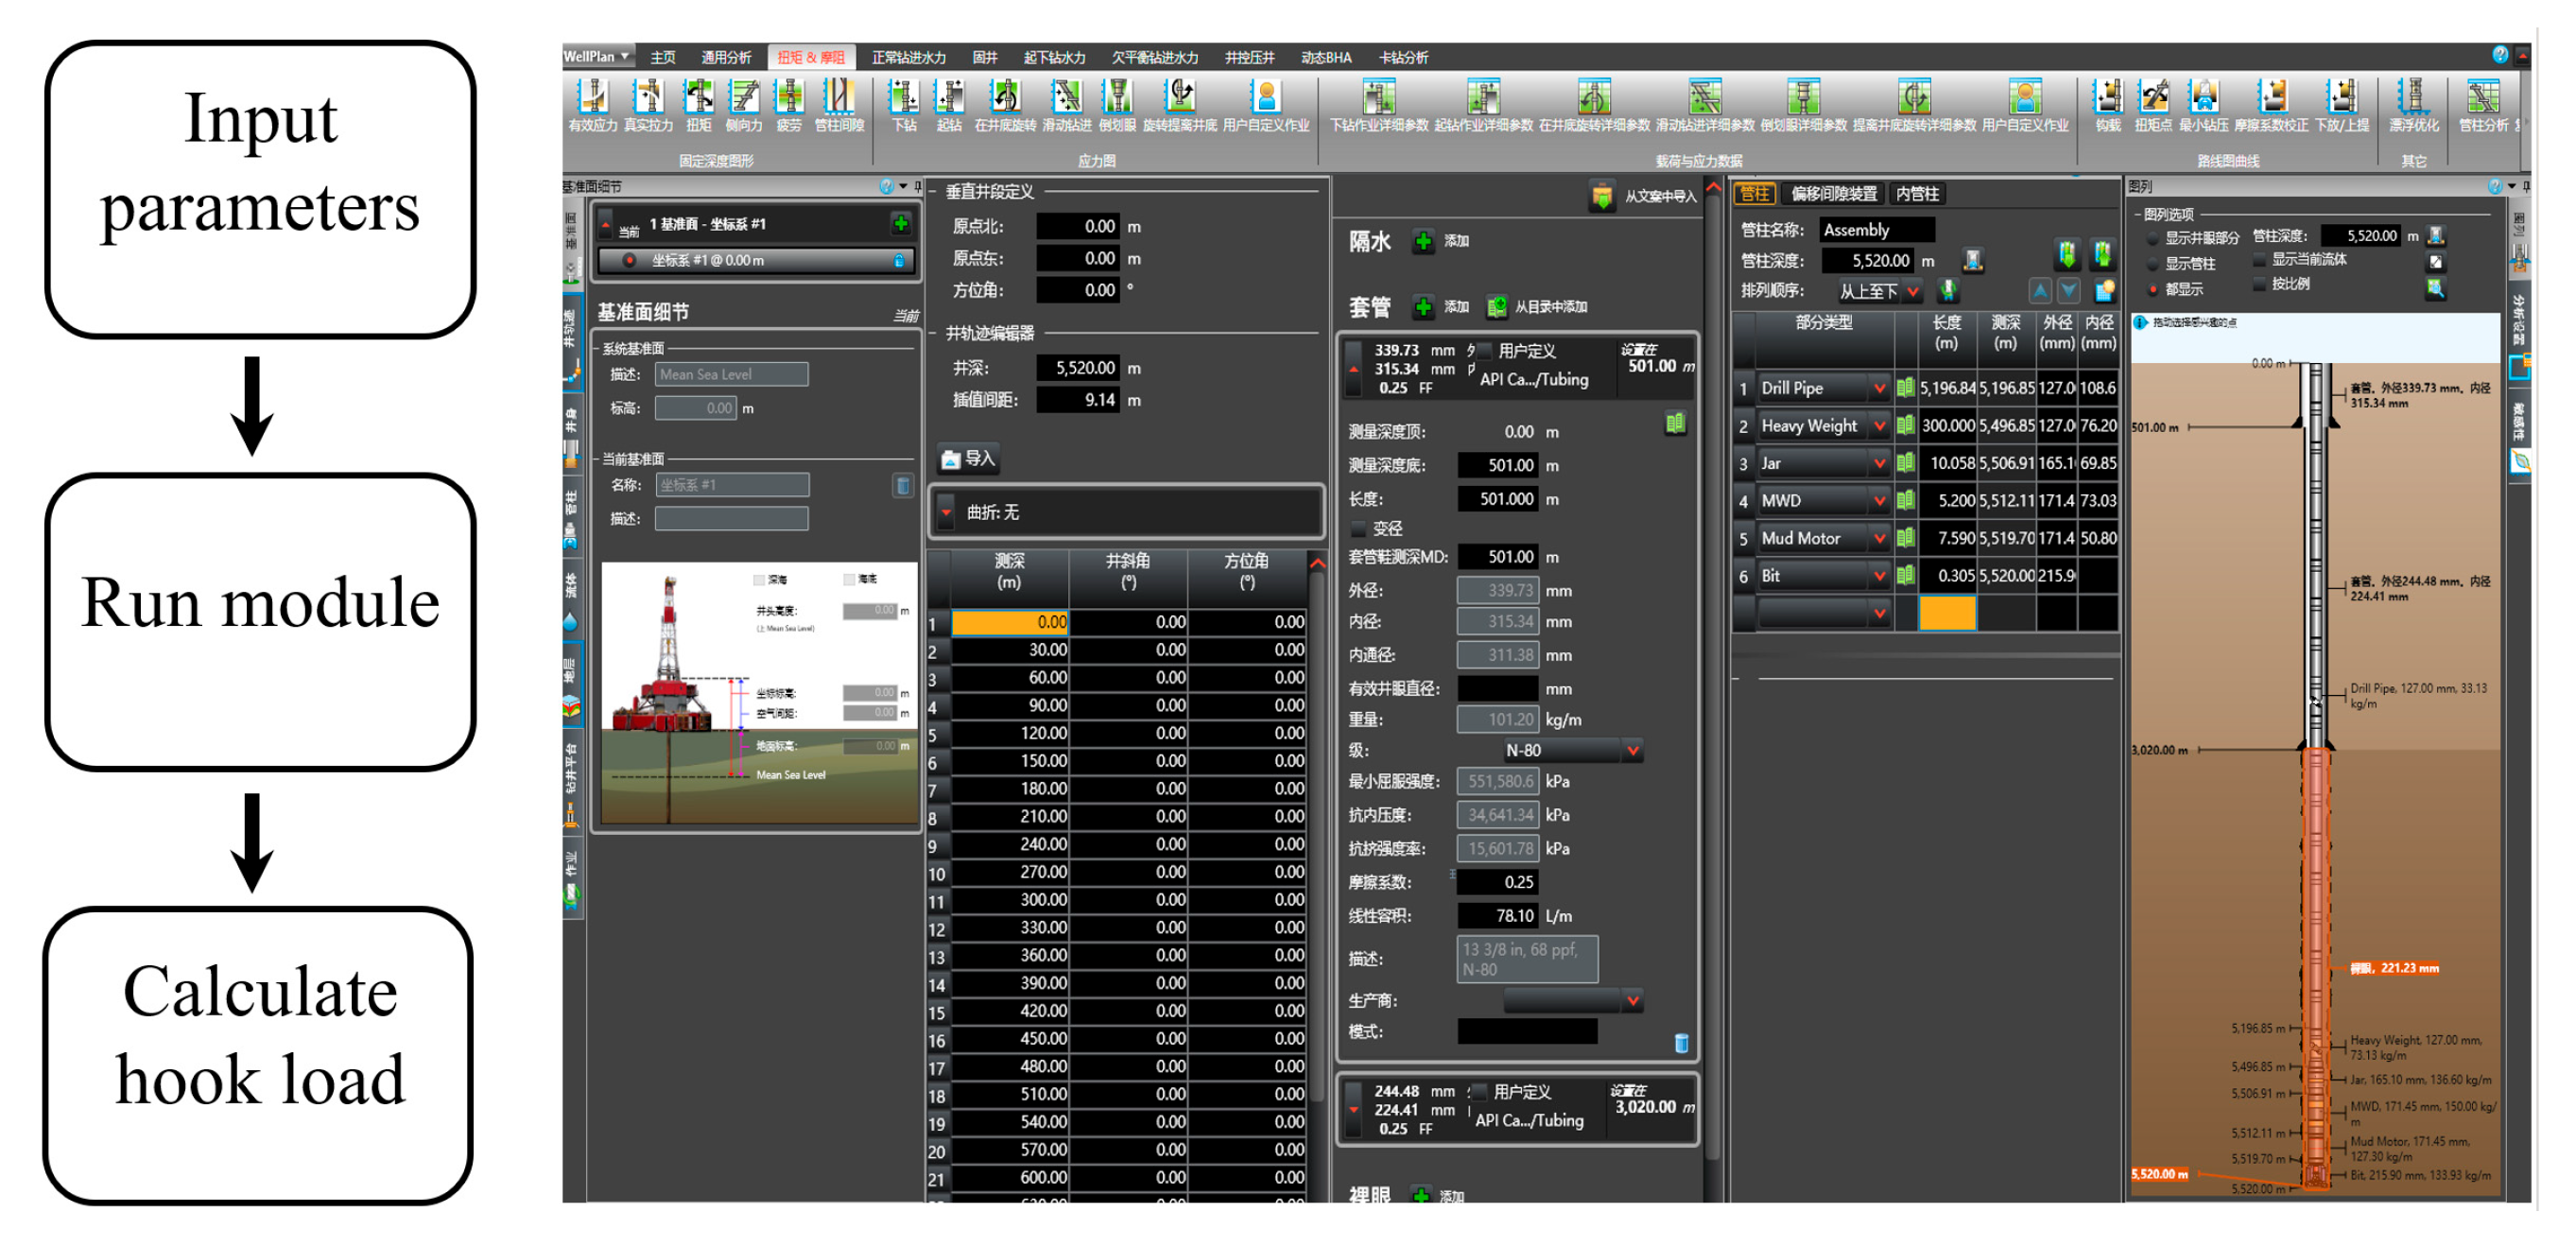Viewport: 2576px width, 1247px height.
Task: Switch to the 固井 ribbon tab
Action: (984, 57)
